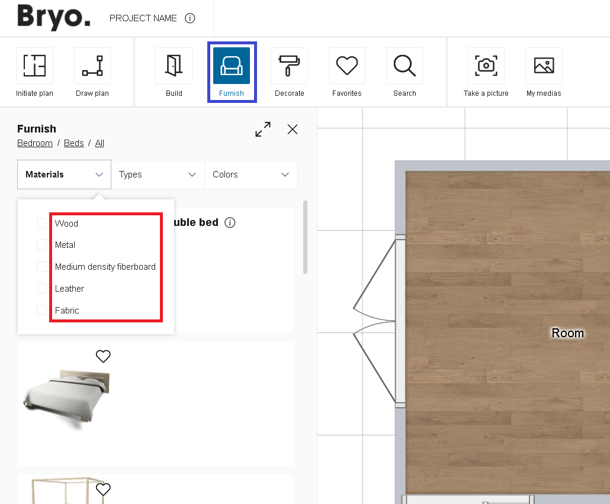Expand the Types filter dropdown

pyautogui.click(x=158, y=175)
